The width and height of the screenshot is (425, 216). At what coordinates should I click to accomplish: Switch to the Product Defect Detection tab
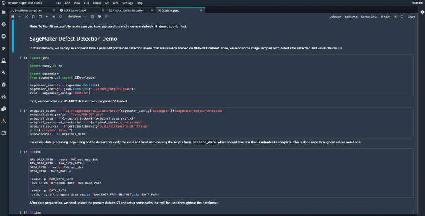pyautogui.click(x=131, y=10)
